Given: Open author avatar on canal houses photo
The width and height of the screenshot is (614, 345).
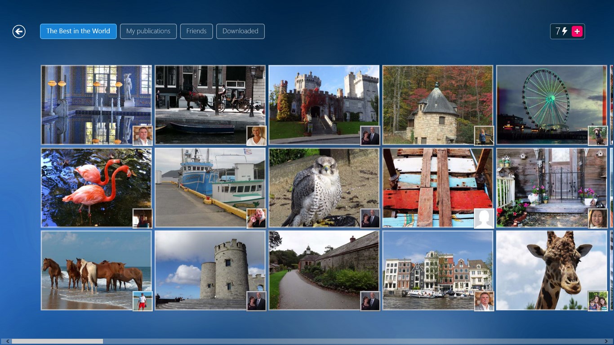Looking at the screenshot, I should pyautogui.click(x=484, y=301).
